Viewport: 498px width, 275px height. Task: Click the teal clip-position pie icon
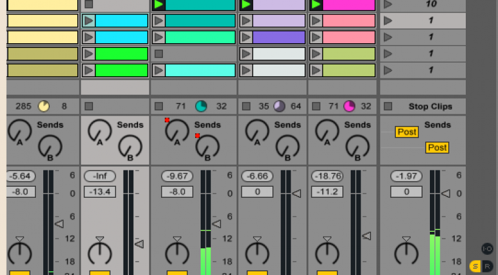201,106
